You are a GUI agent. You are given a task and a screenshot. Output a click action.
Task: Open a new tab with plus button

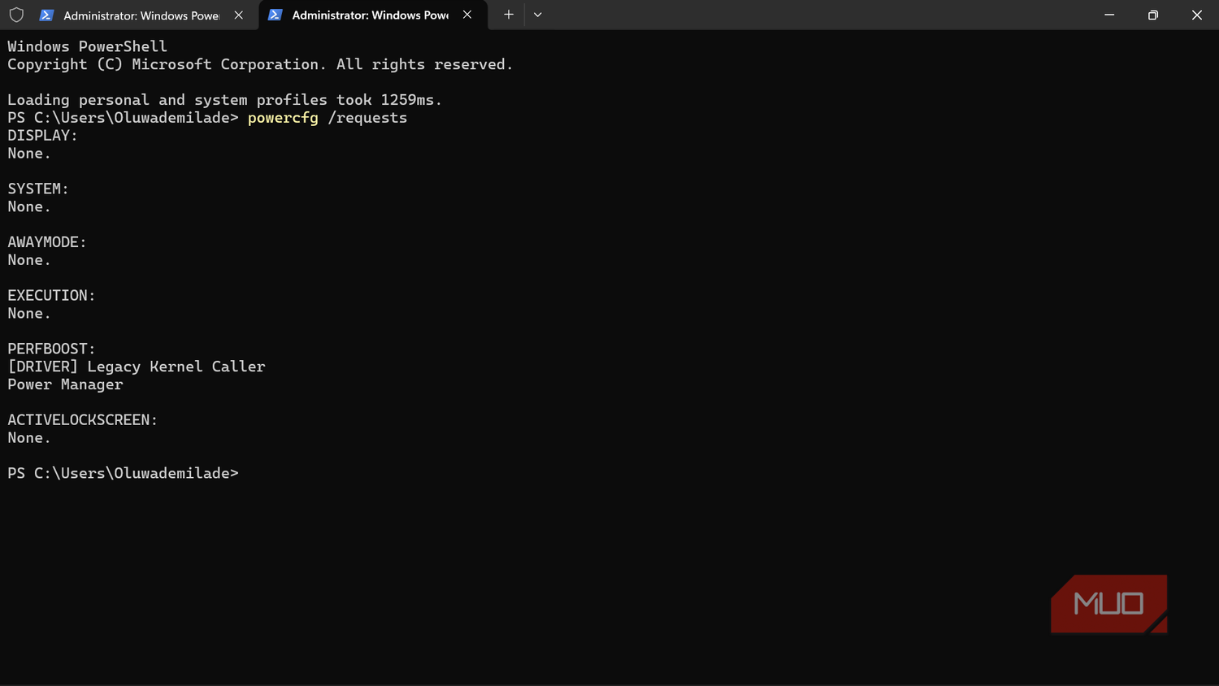point(509,15)
